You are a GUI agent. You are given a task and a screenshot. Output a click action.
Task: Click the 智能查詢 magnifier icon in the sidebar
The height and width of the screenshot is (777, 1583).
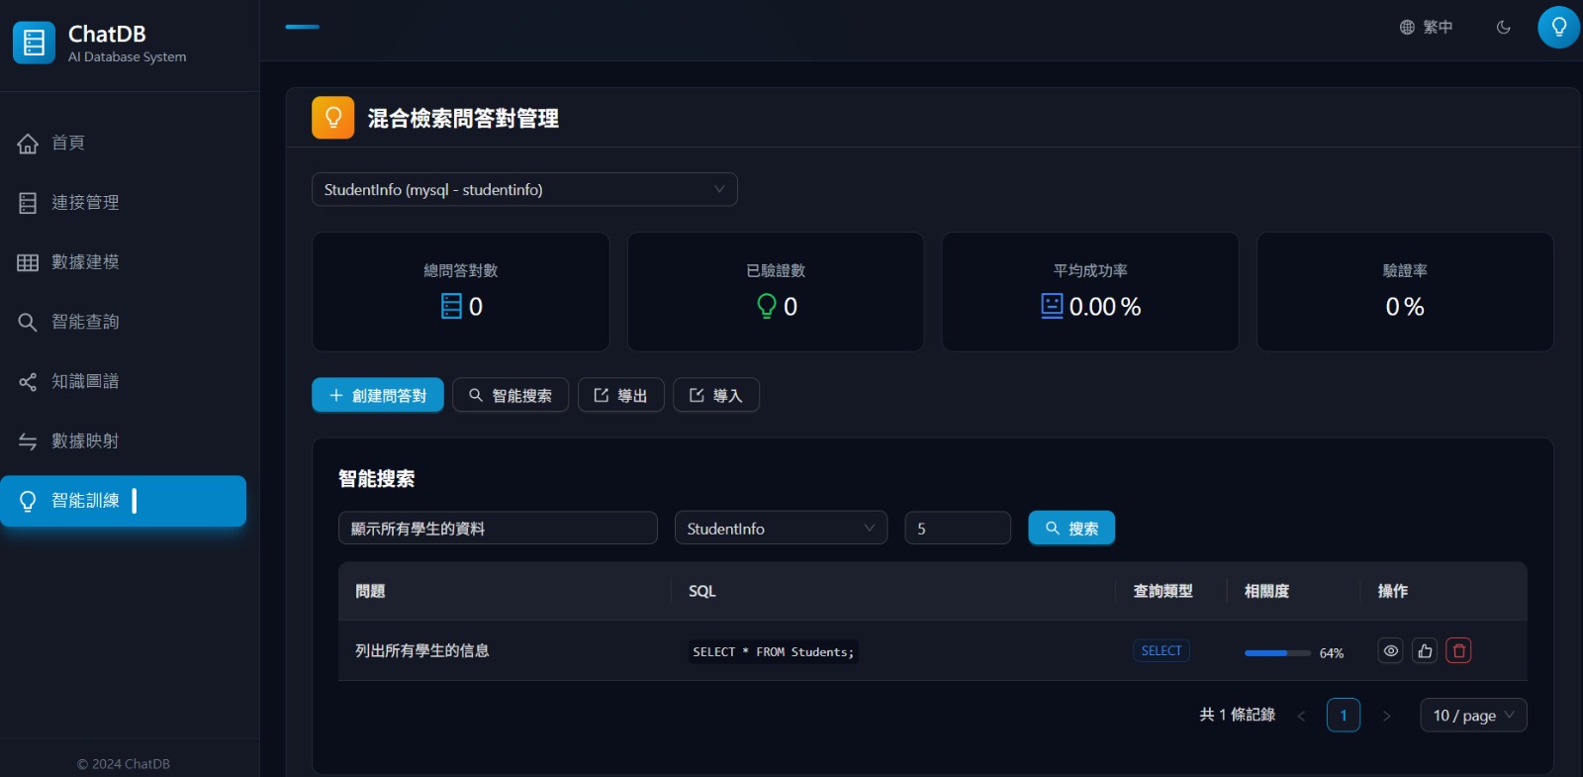(28, 322)
